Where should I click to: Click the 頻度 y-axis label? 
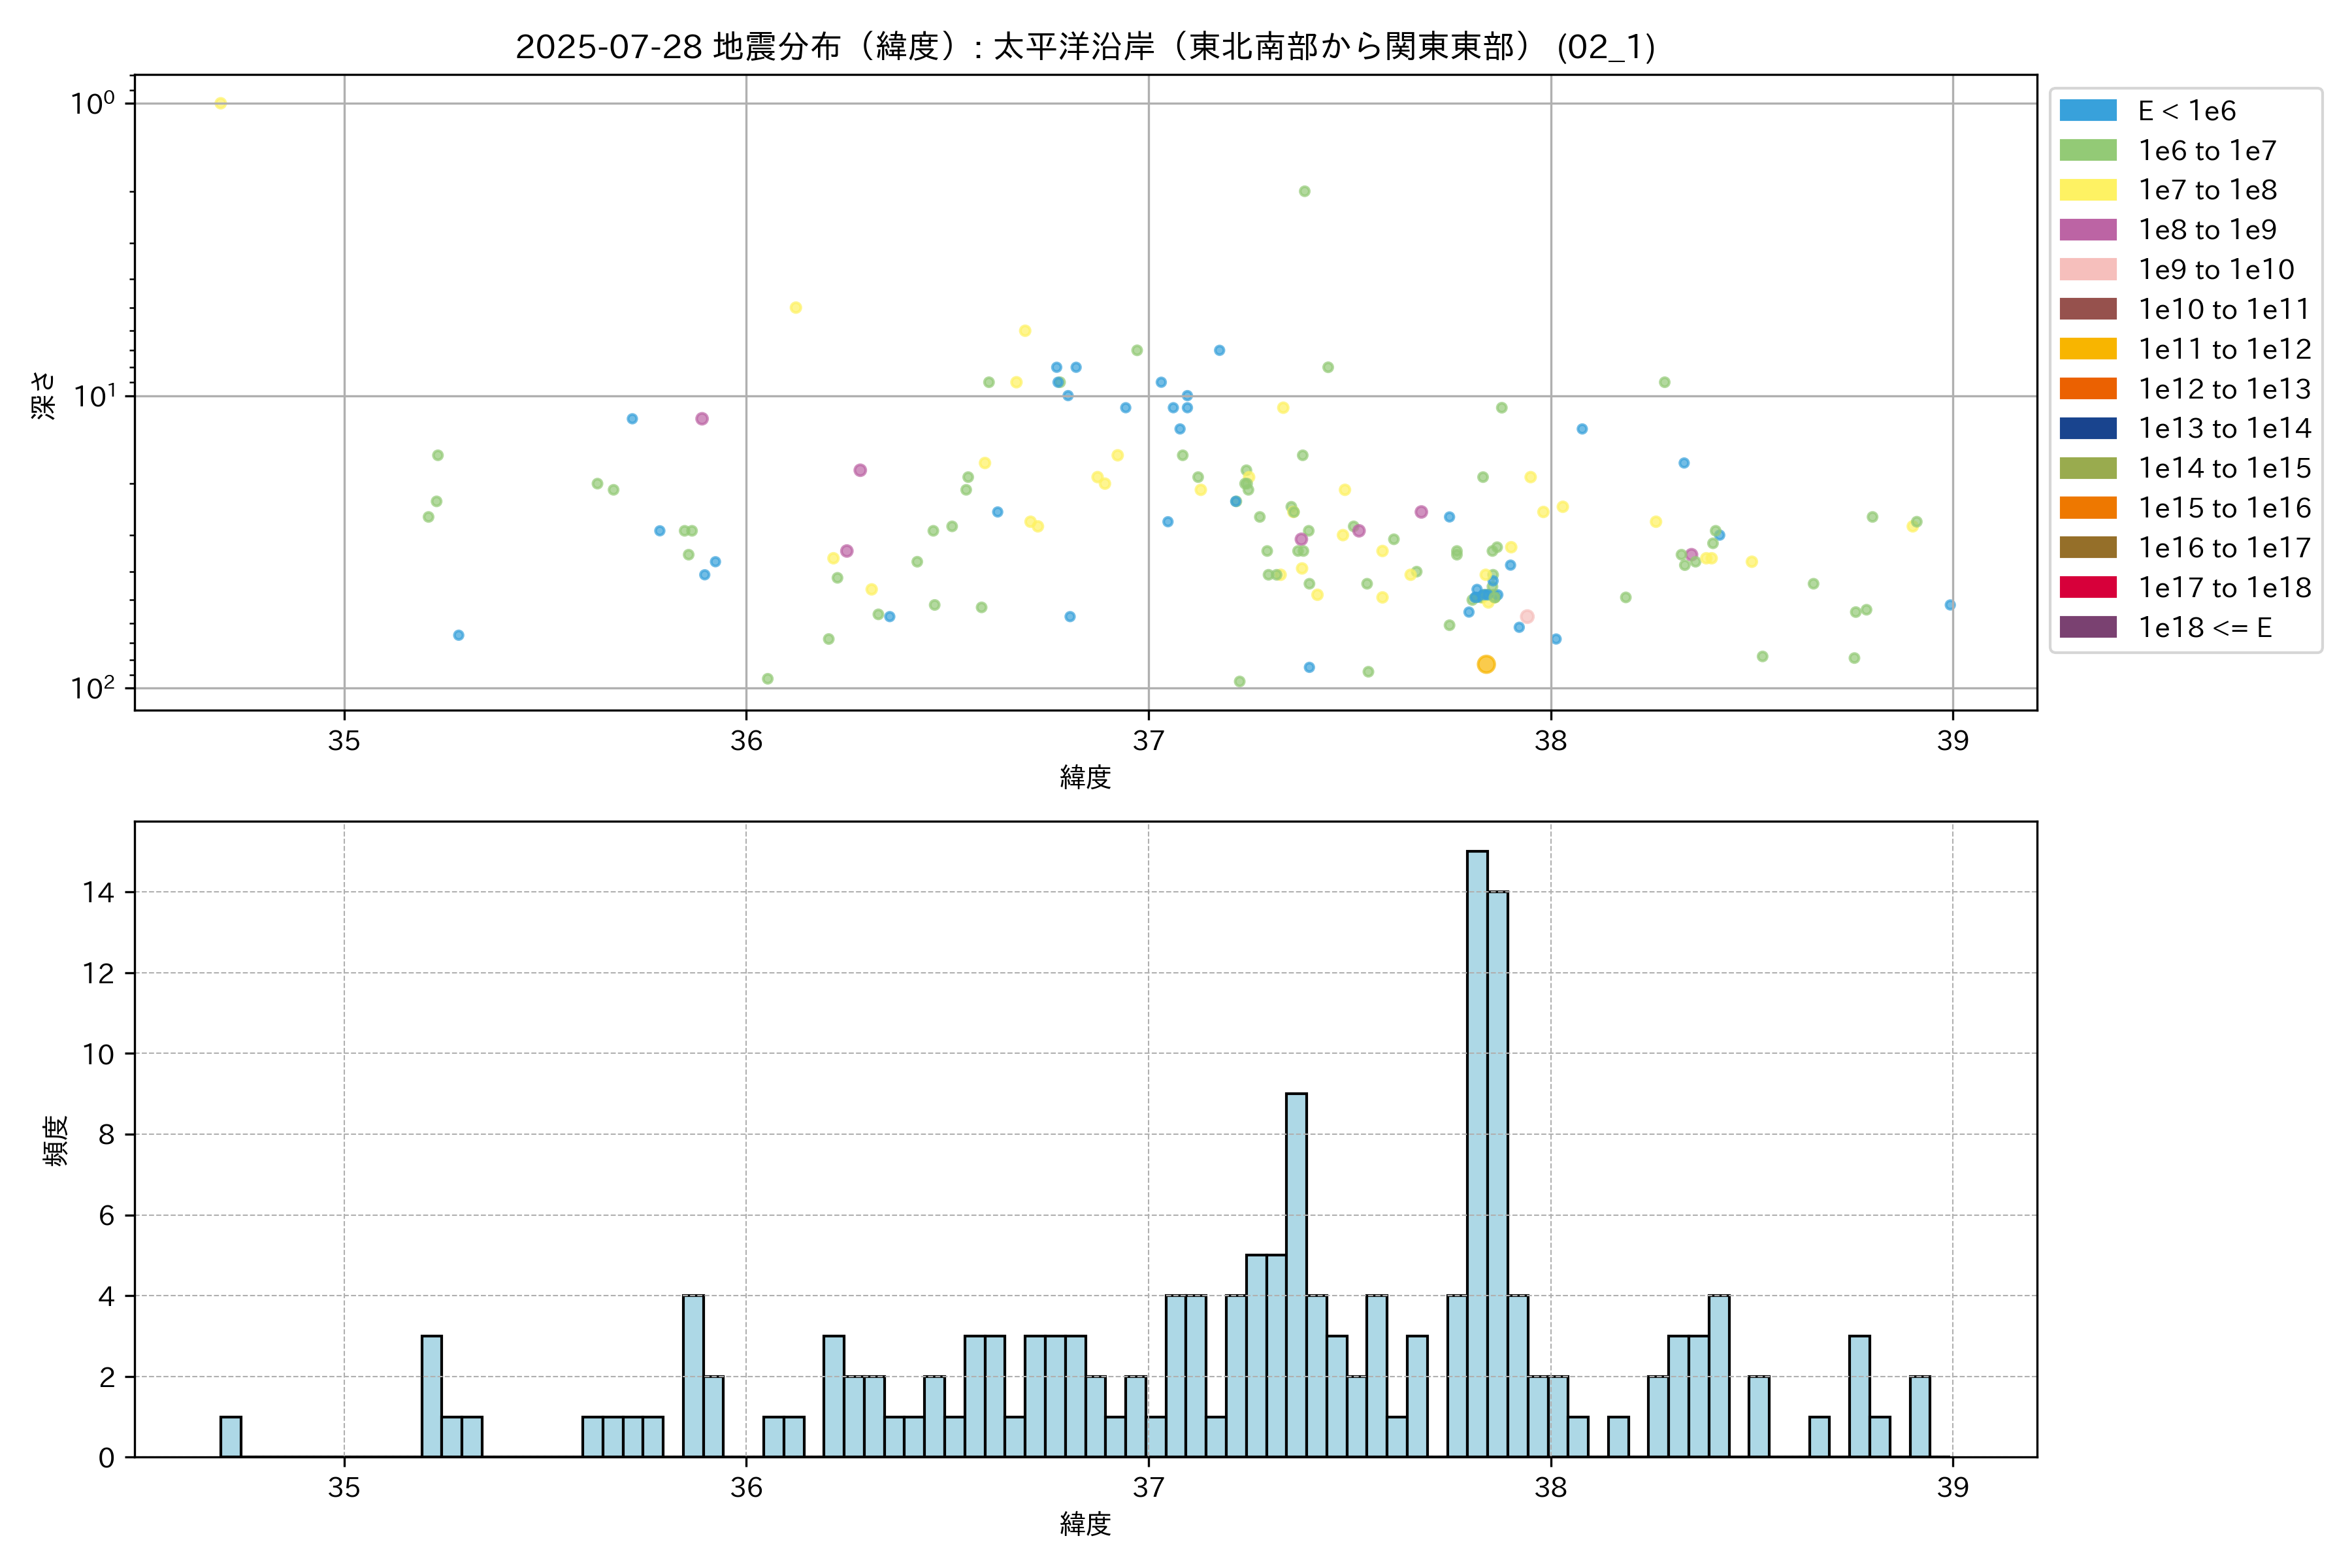pos(56,1140)
